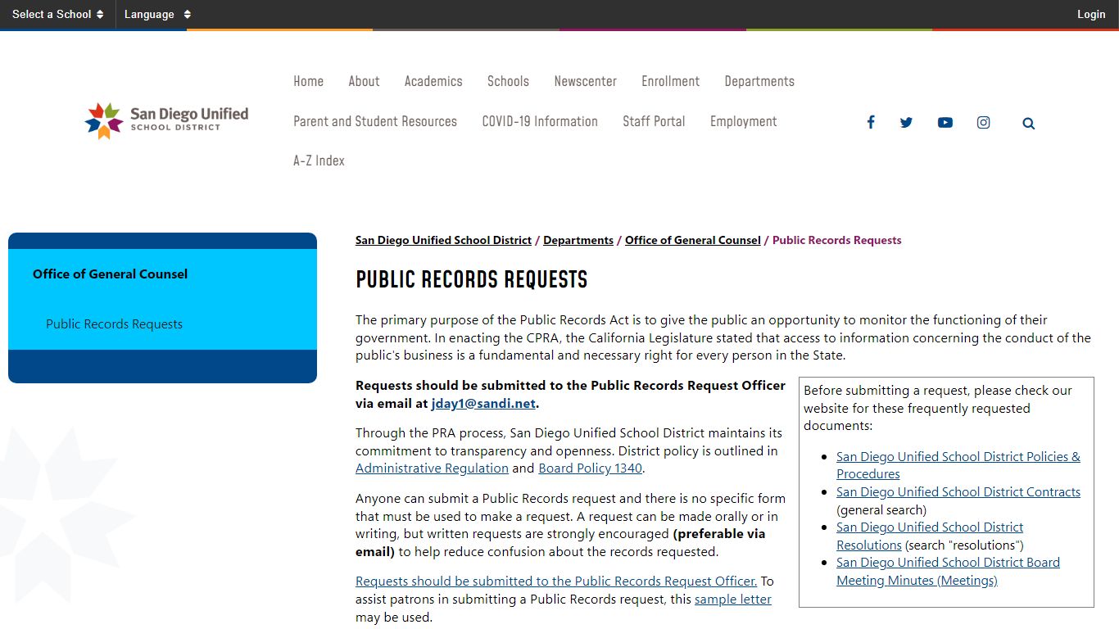Click the current Public Records Requests breadcrumb text
Screen dimensions: 1119x629
[836, 240]
